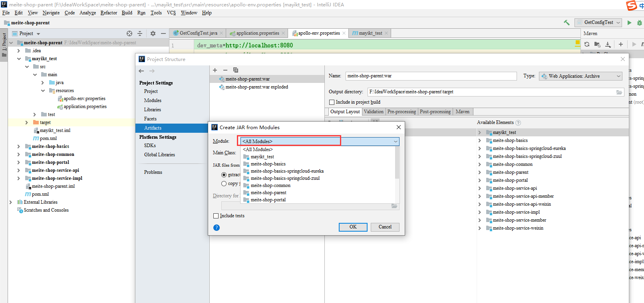Open Libraries in Project Settings
The image size is (644, 303).
pyautogui.click(x=153, y=110)
